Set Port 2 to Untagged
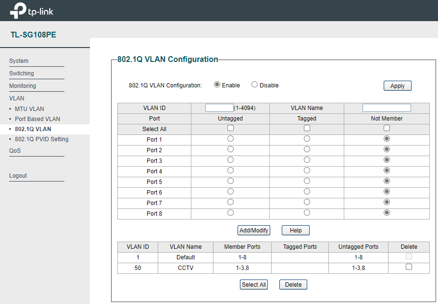438x304 pixels. tap(230, 149)
